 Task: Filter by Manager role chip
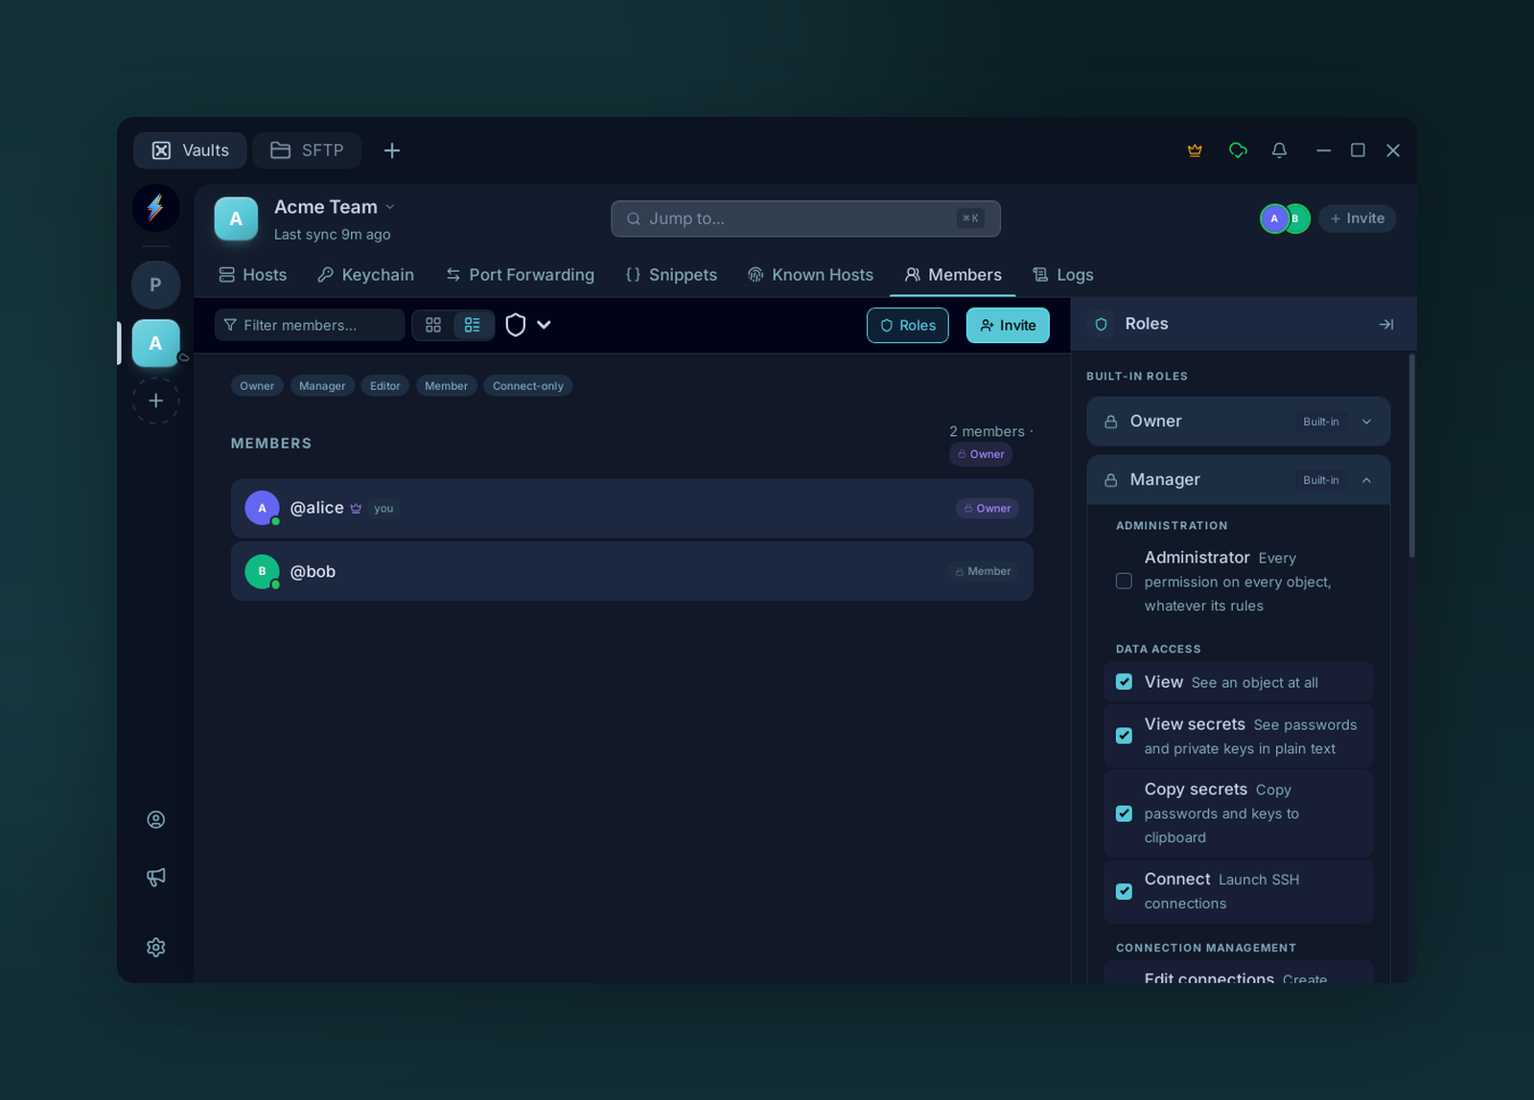click(x=322, y=386)
